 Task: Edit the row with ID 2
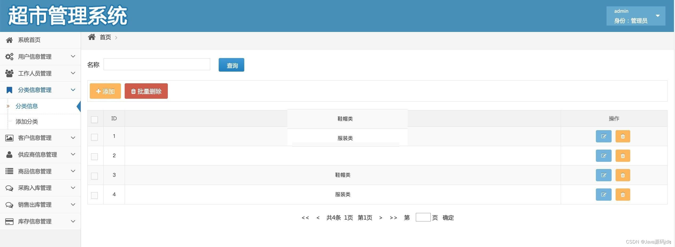pos(603,156)
